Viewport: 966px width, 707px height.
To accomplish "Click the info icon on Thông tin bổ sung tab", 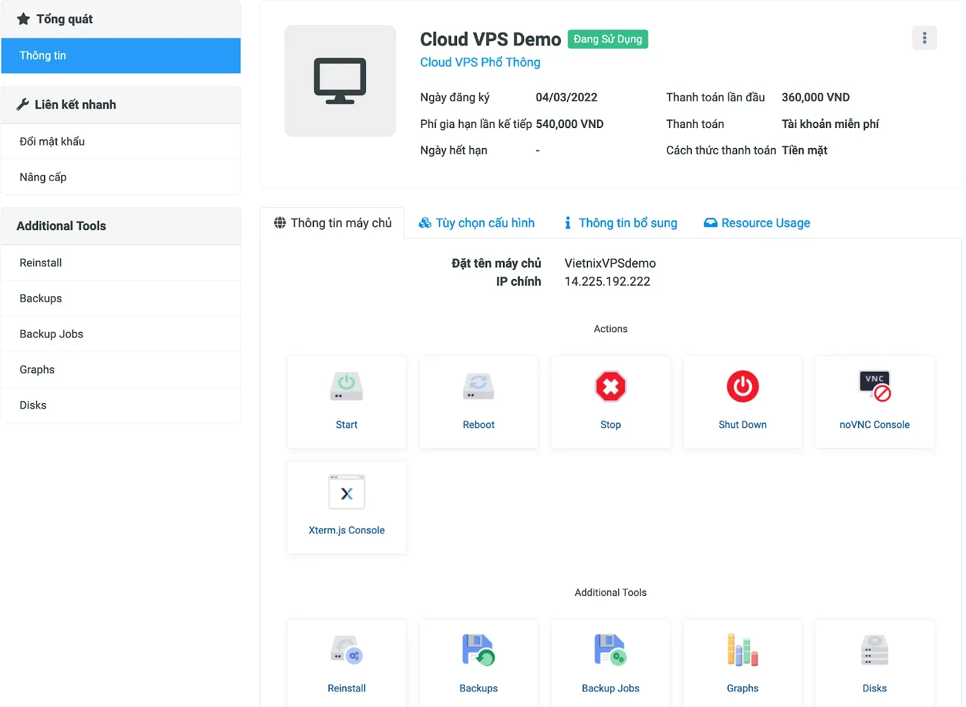I will click(x=568, y=223).
